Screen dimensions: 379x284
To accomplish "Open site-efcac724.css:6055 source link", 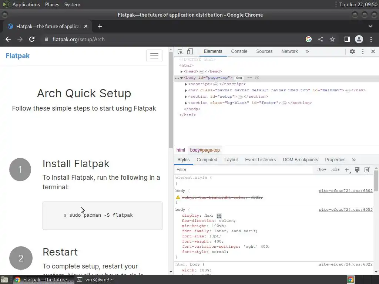I will coord(346,210).
